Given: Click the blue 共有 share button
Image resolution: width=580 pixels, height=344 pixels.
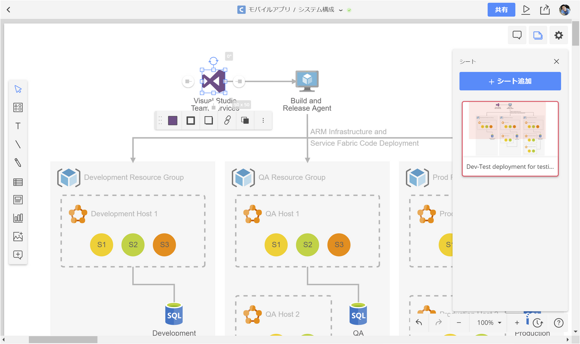Looking at the screenshot, I should coord(501,10).
